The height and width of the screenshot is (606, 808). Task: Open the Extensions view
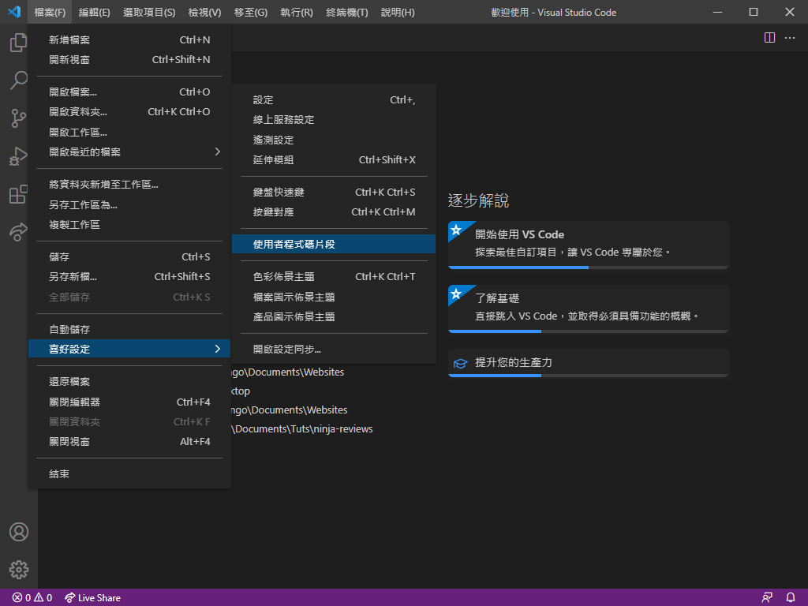click(x=17, y=194)
